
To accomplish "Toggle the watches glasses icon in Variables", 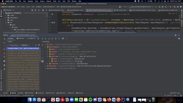I will pos(42,61).
